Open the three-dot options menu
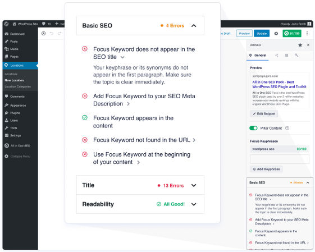Image resolution: width=315 pixels, height=252 pixels. [x=307, y=33]
